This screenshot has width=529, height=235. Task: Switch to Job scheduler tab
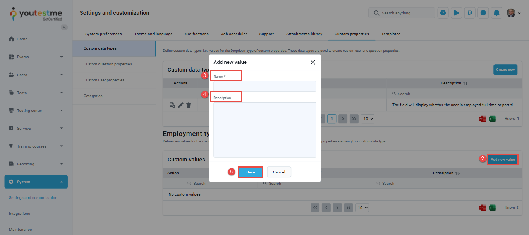tap(234, 34)
